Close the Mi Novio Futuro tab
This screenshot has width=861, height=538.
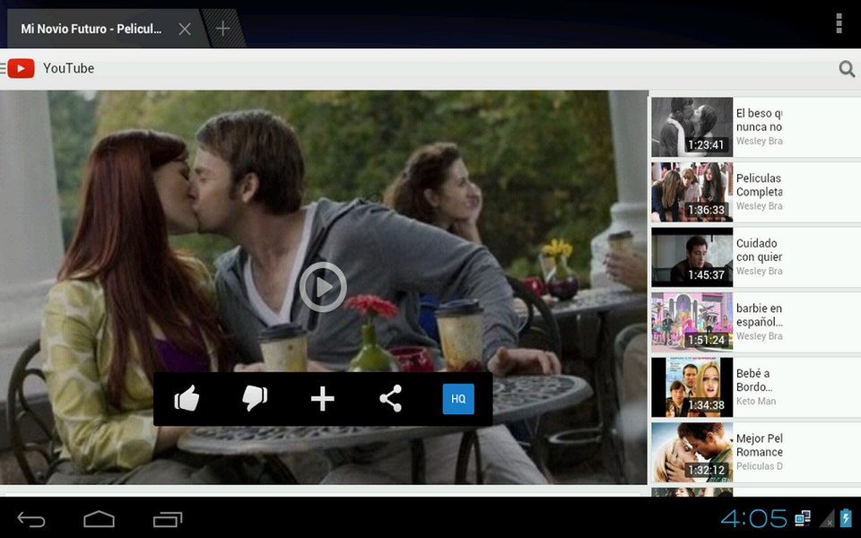click(x=185, y=29)
